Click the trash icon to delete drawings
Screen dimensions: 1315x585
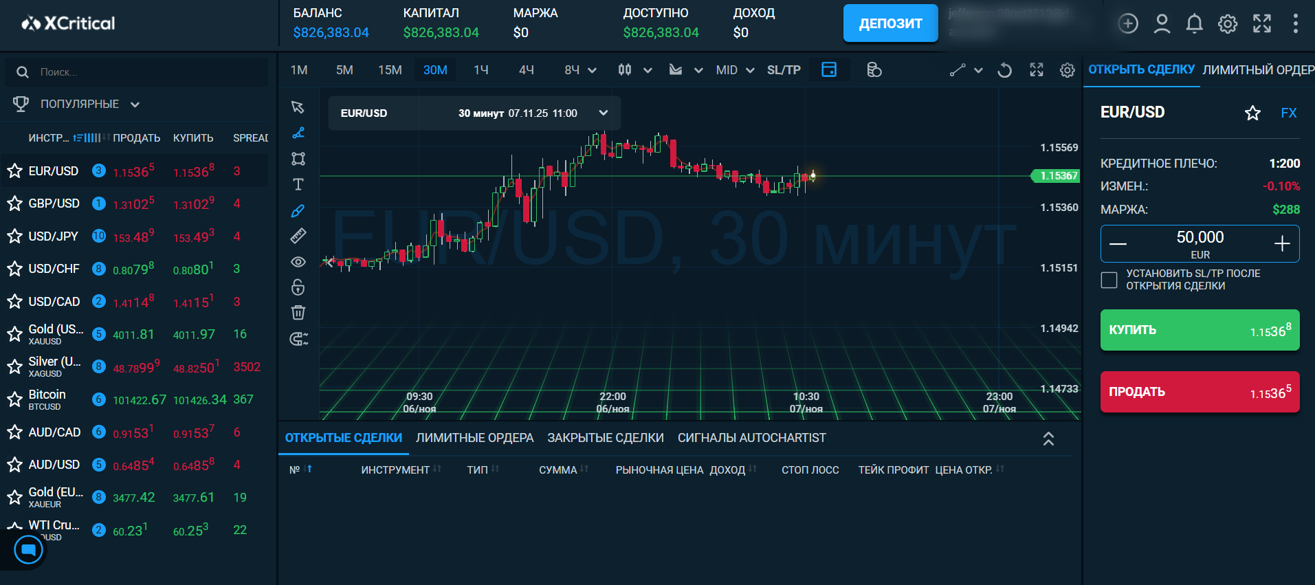[x=298, y=313]
